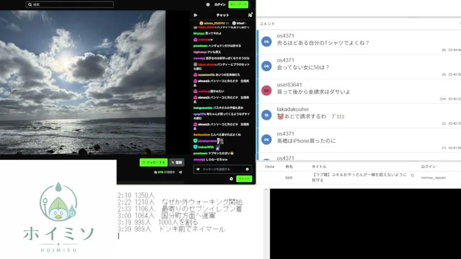Click the チャット panel title
This screenshot has width=461, height=259.
[223, 15]
